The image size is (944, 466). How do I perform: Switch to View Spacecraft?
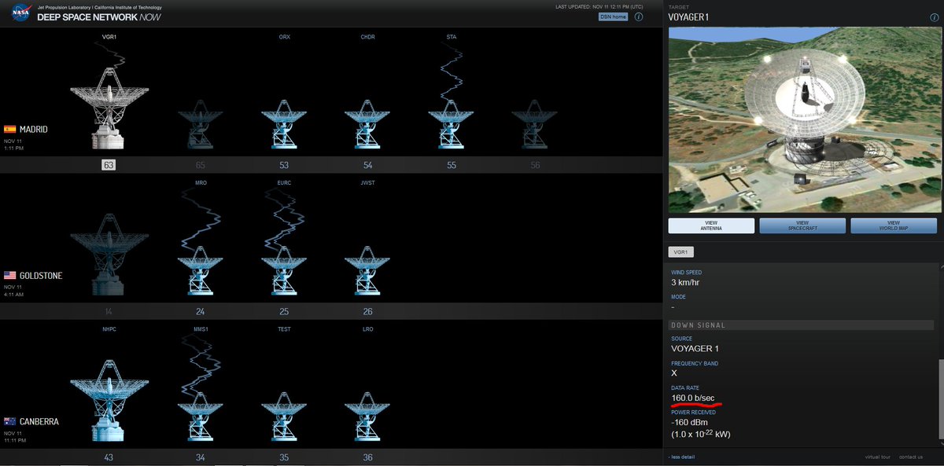pos(802,226)
